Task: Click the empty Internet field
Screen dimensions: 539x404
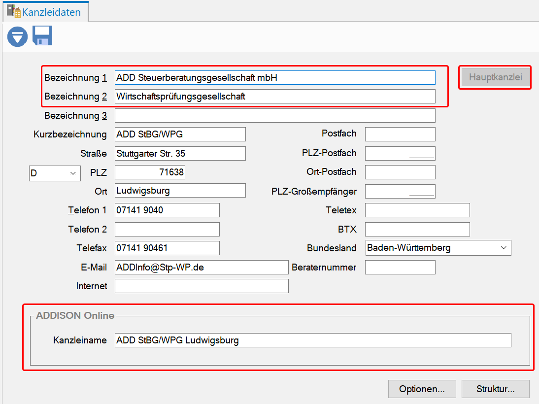Action: coord(202,286)
